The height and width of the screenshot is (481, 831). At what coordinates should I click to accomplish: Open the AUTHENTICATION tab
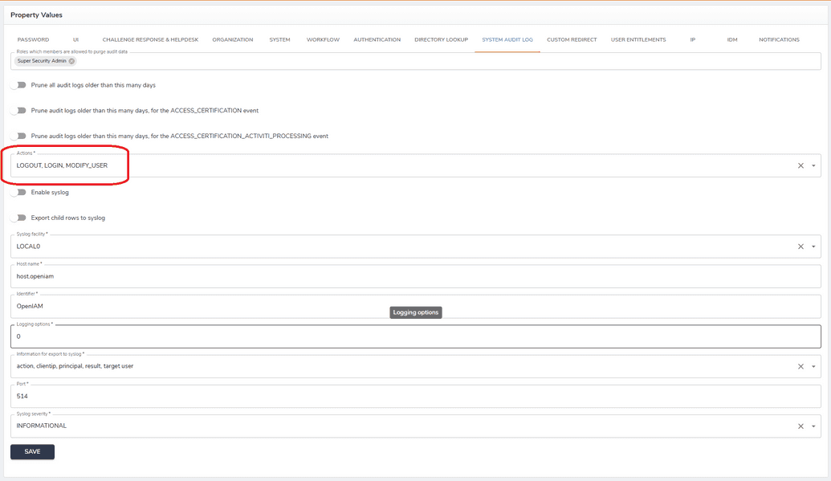pos(377,39)
